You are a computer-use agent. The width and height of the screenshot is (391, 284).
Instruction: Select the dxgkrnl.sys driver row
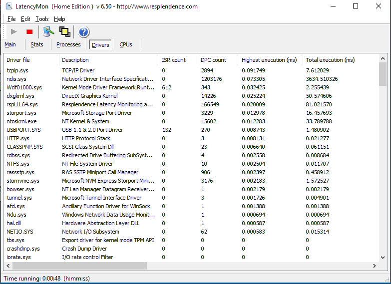[191, 96]
